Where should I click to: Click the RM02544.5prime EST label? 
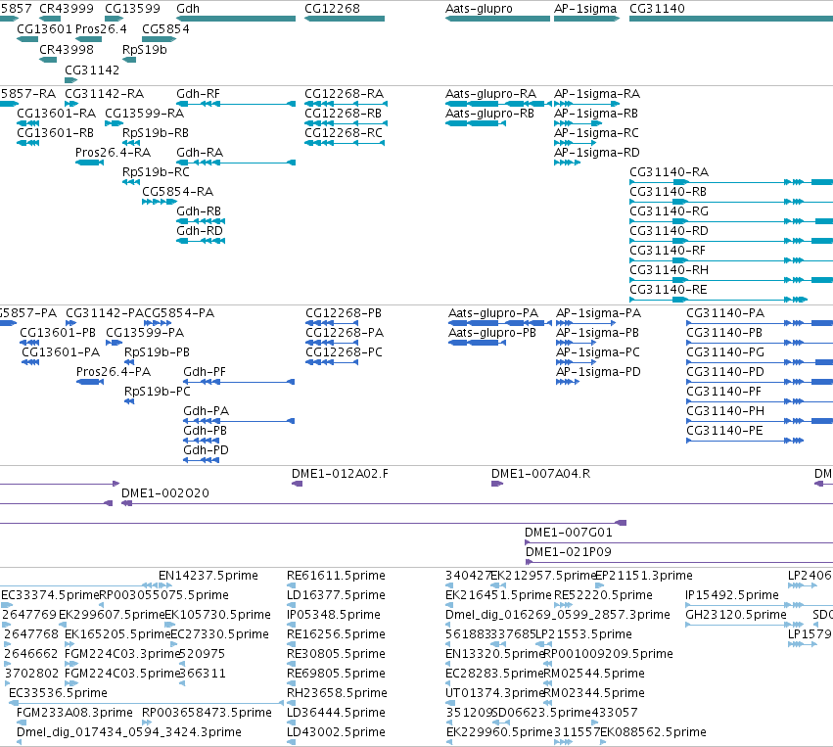pos(594,674)
